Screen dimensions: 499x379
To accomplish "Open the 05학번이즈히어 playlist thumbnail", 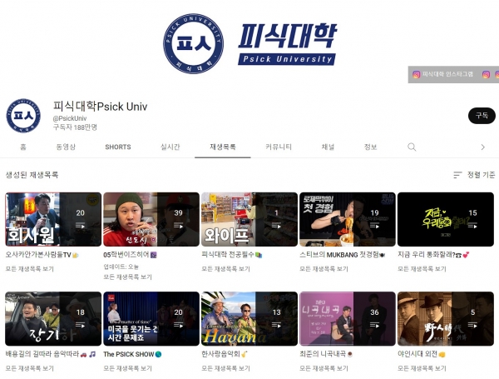I will 151,219.
